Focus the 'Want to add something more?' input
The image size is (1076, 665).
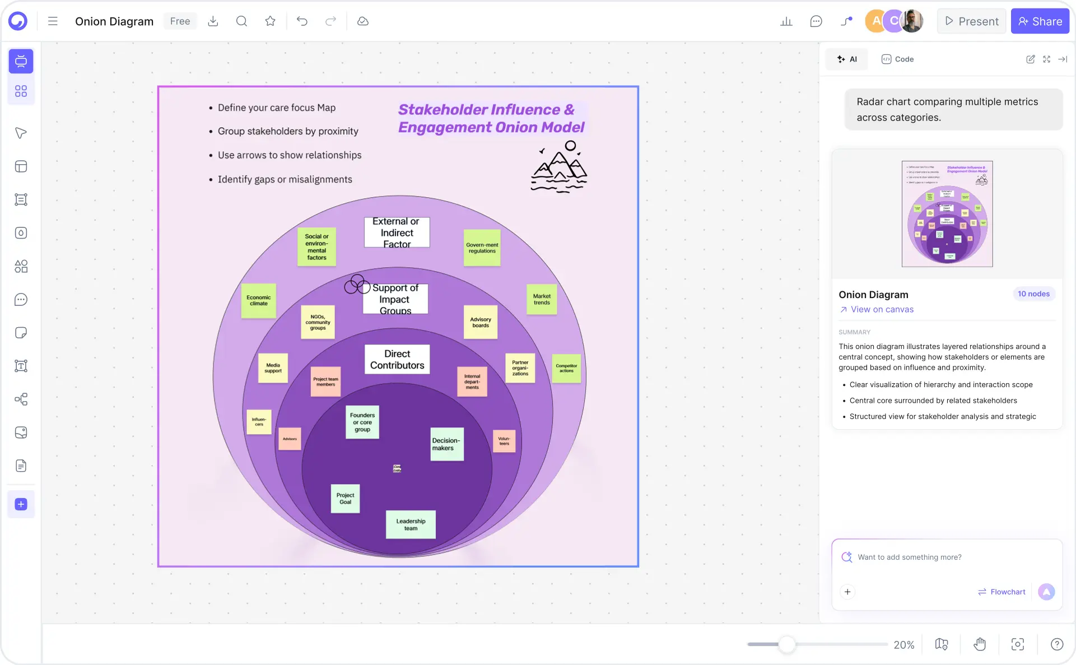[x=947, y=557]
